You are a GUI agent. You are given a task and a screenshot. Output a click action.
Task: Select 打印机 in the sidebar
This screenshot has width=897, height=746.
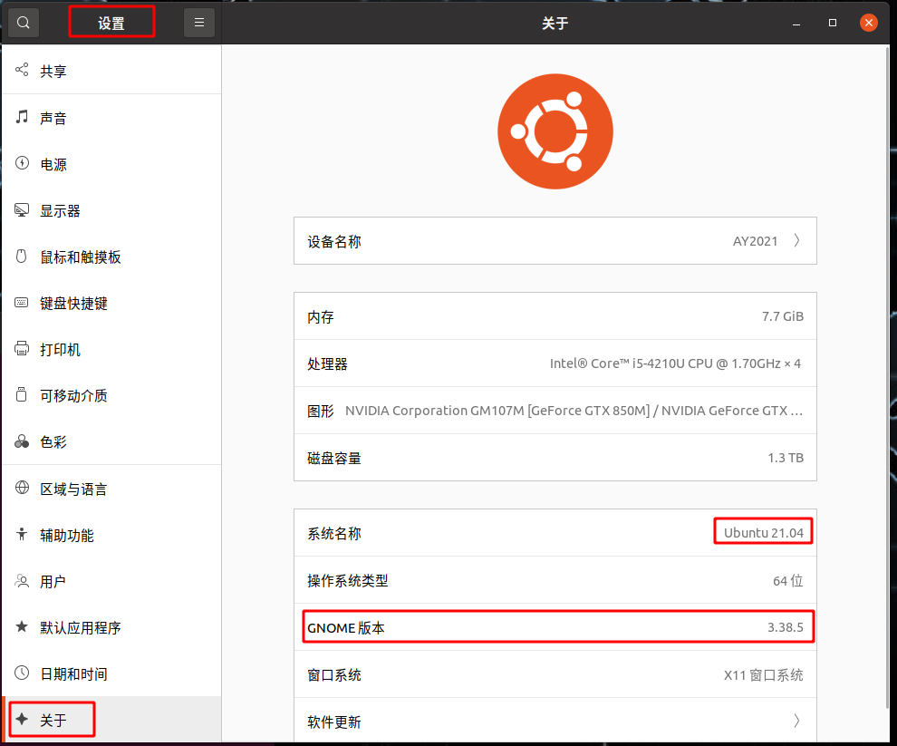point(111,349)
